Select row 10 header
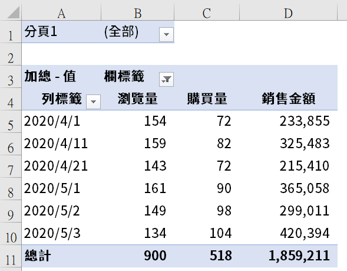 pos(11,234)
